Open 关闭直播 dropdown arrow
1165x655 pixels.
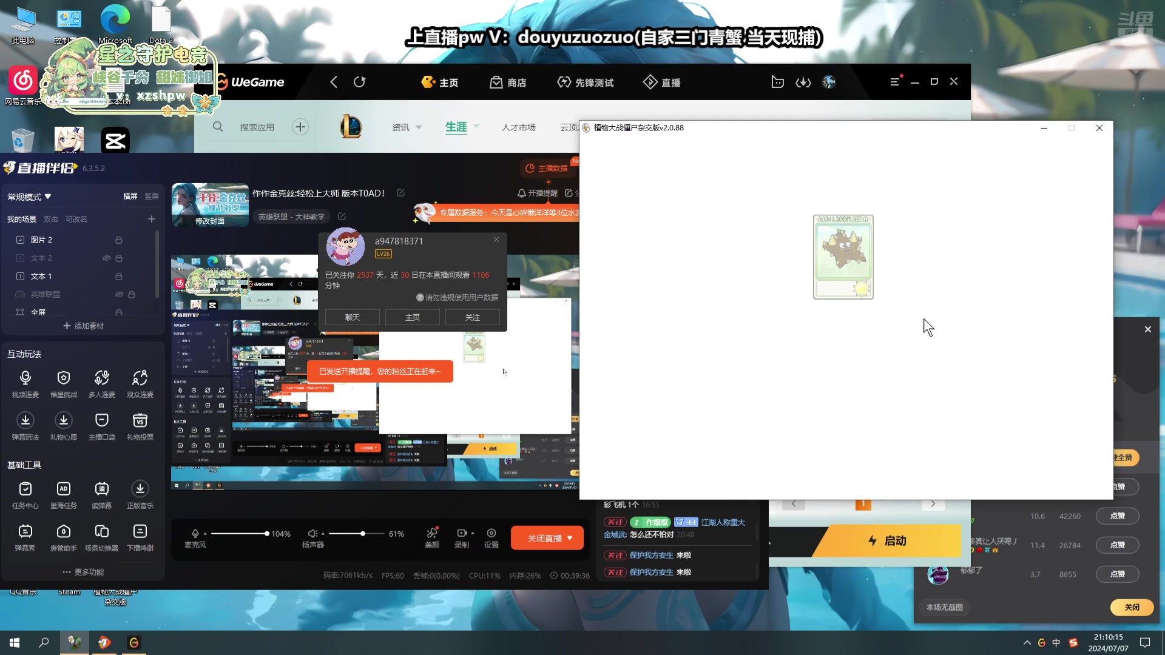(570, 538)
